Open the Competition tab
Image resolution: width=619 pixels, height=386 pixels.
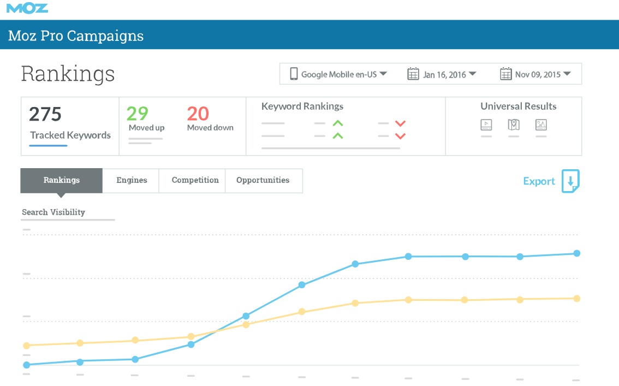(x=195, y=180)
